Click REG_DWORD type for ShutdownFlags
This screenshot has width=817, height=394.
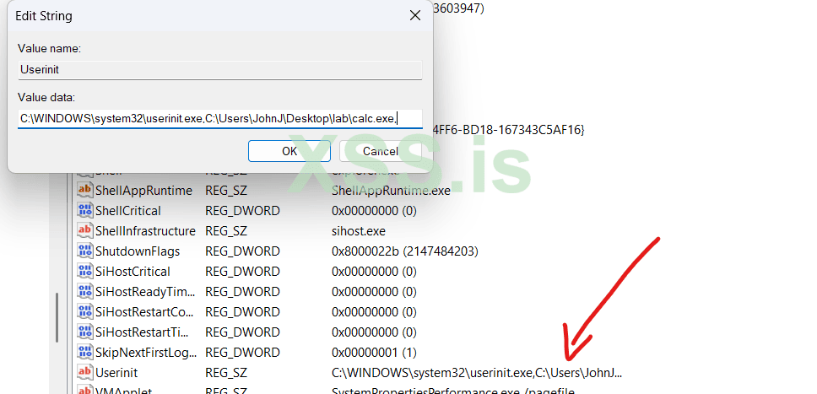click(242, 251)
